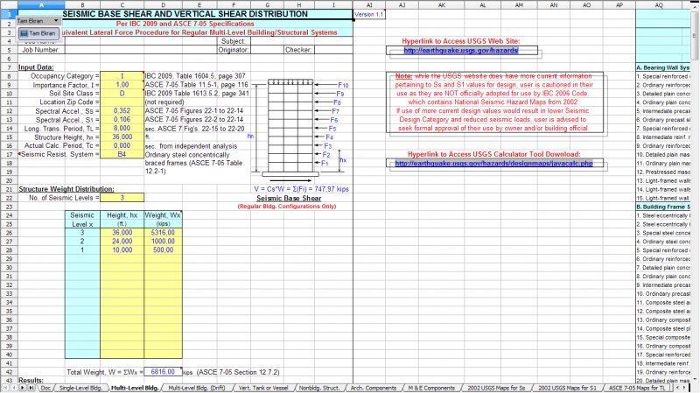Click the empty Location Zip Code cell
The height and width of the screenshot is (393, 700).
122,102
